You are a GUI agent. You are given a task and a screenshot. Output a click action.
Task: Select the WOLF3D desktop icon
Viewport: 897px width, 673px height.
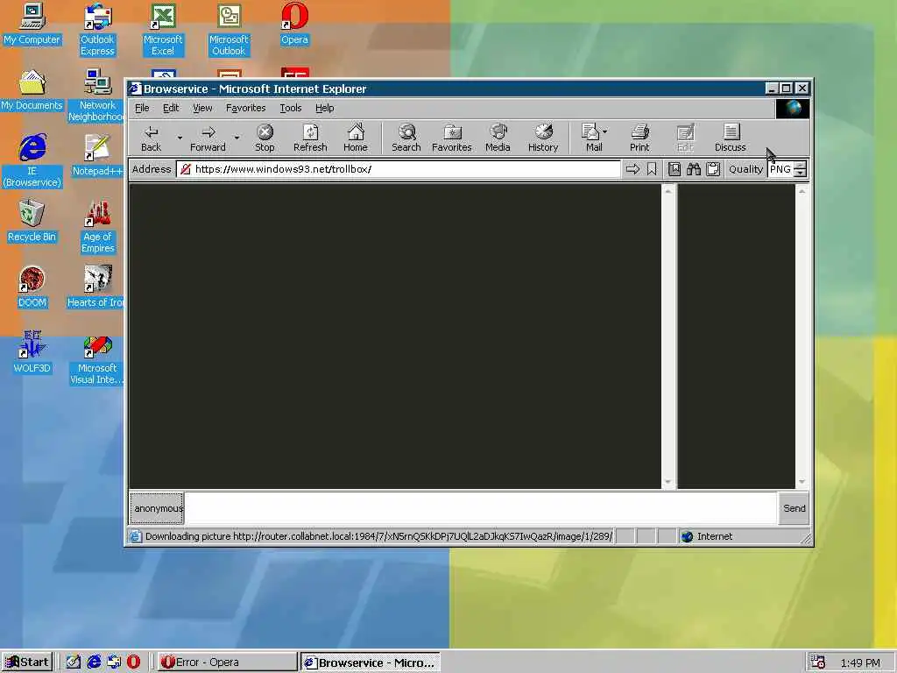(x=32, y=353)
